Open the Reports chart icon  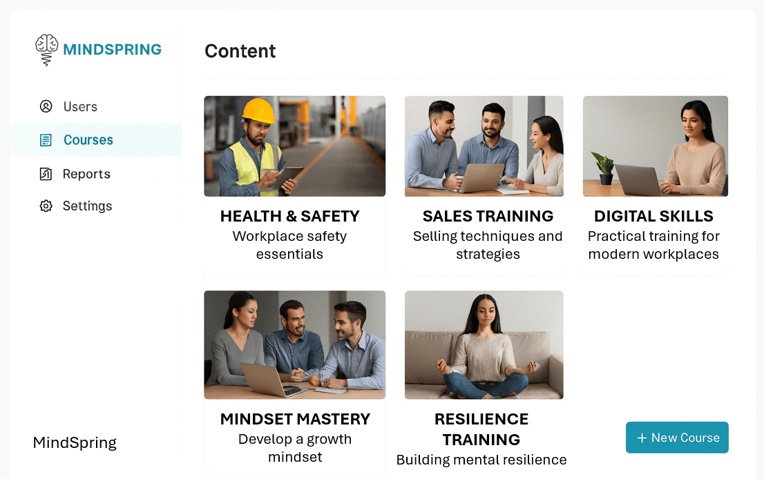click(x=46, y=174)
